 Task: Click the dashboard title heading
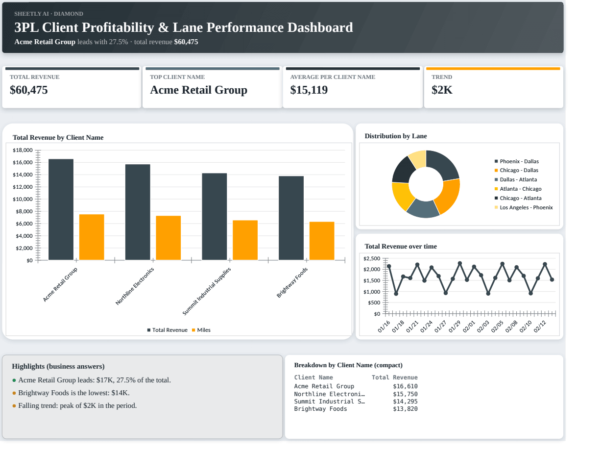[x=184, y=27]
